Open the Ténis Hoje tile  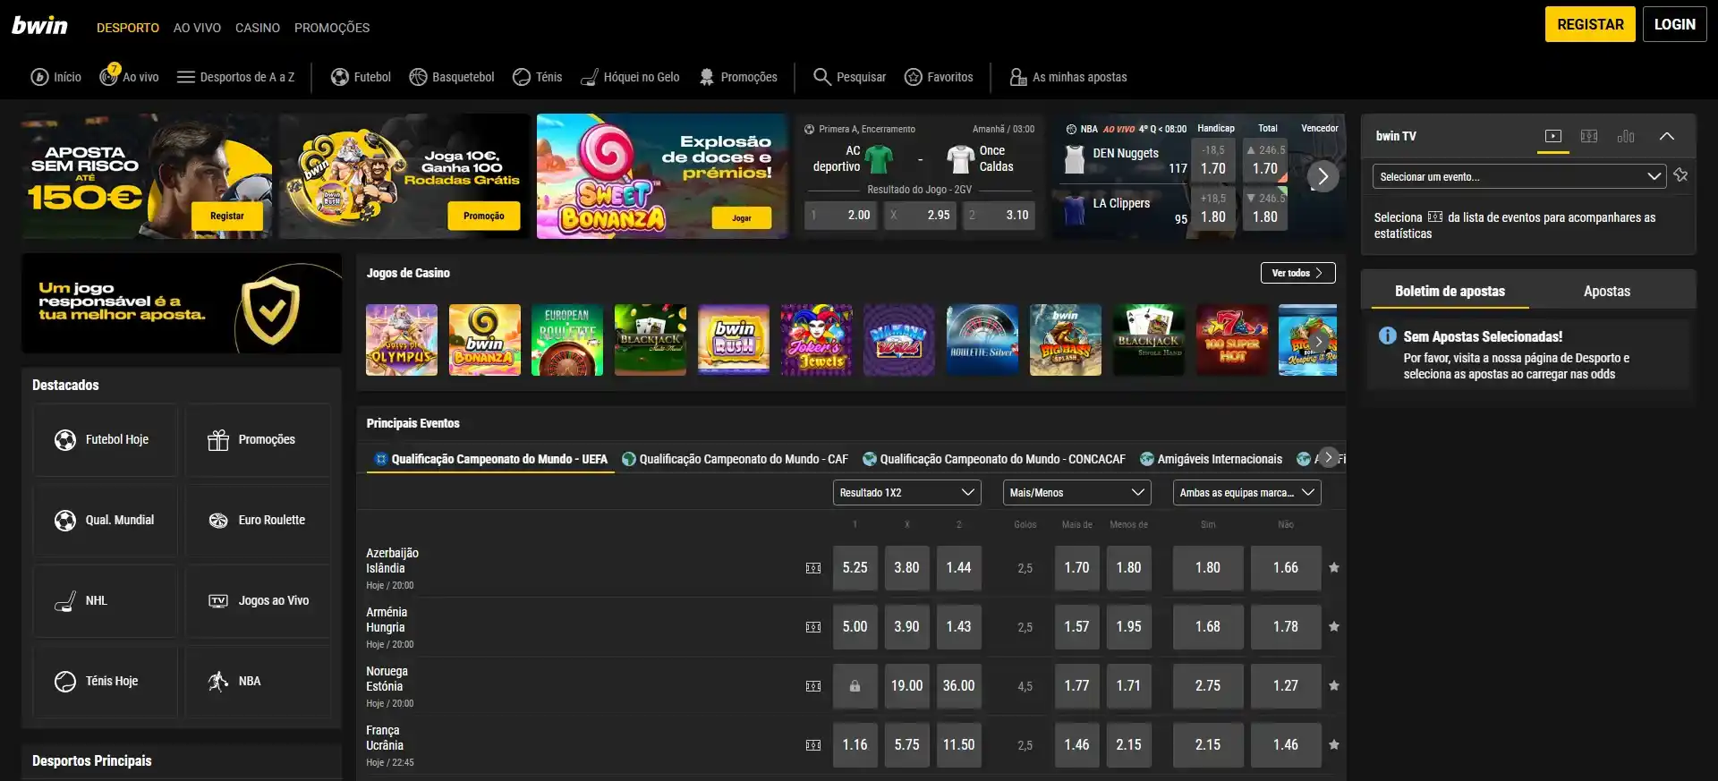point(105,681)
